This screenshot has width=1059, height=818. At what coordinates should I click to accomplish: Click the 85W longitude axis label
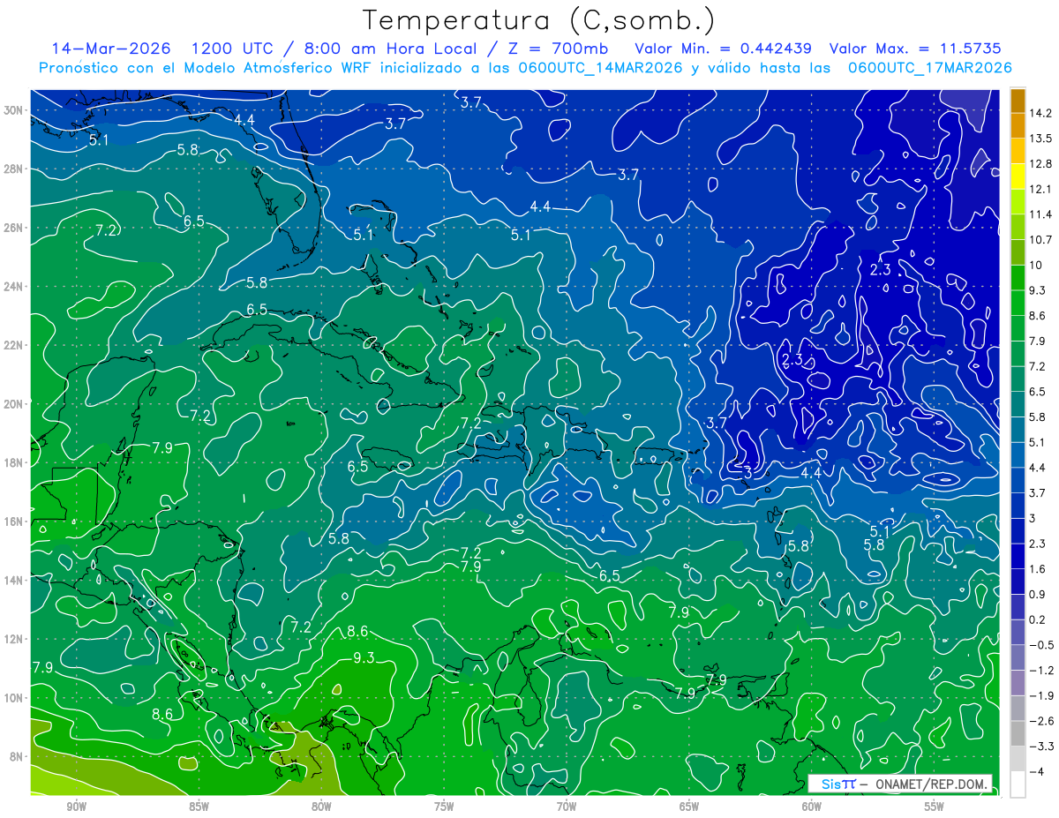click(x=199, y=807)
